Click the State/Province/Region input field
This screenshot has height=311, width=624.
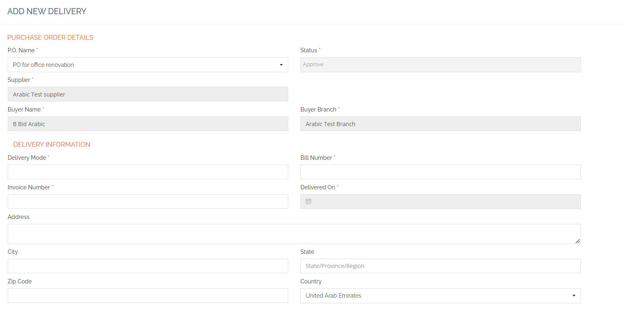click(x=440, y=266)
